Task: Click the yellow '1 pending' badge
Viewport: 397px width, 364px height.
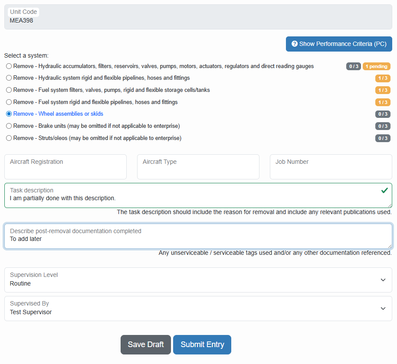Action: point(376,66)
